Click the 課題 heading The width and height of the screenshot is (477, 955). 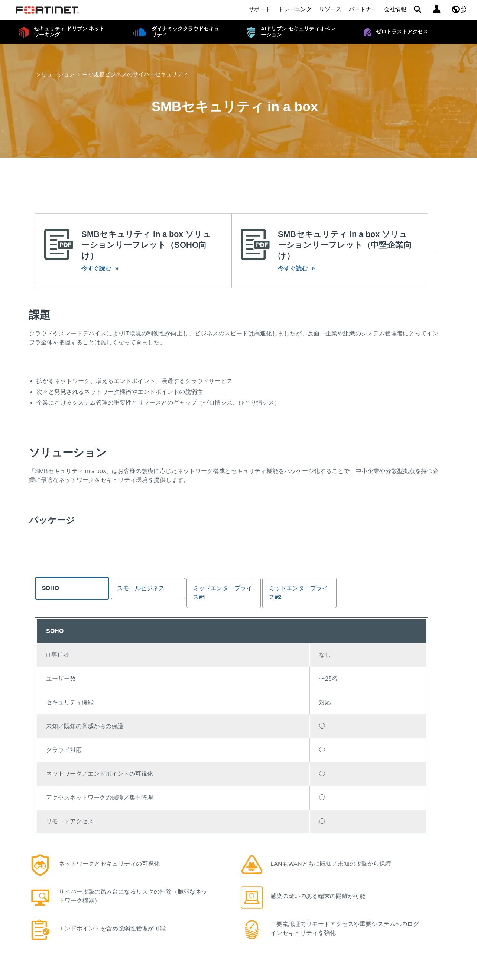pos(40,315)
